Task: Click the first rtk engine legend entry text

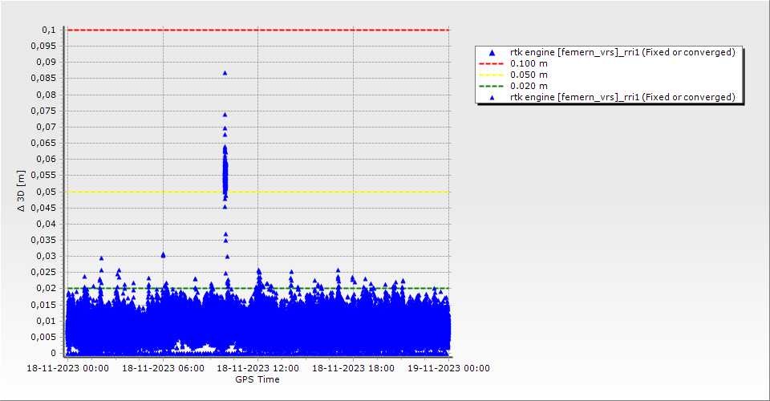Action: point(622,52)
